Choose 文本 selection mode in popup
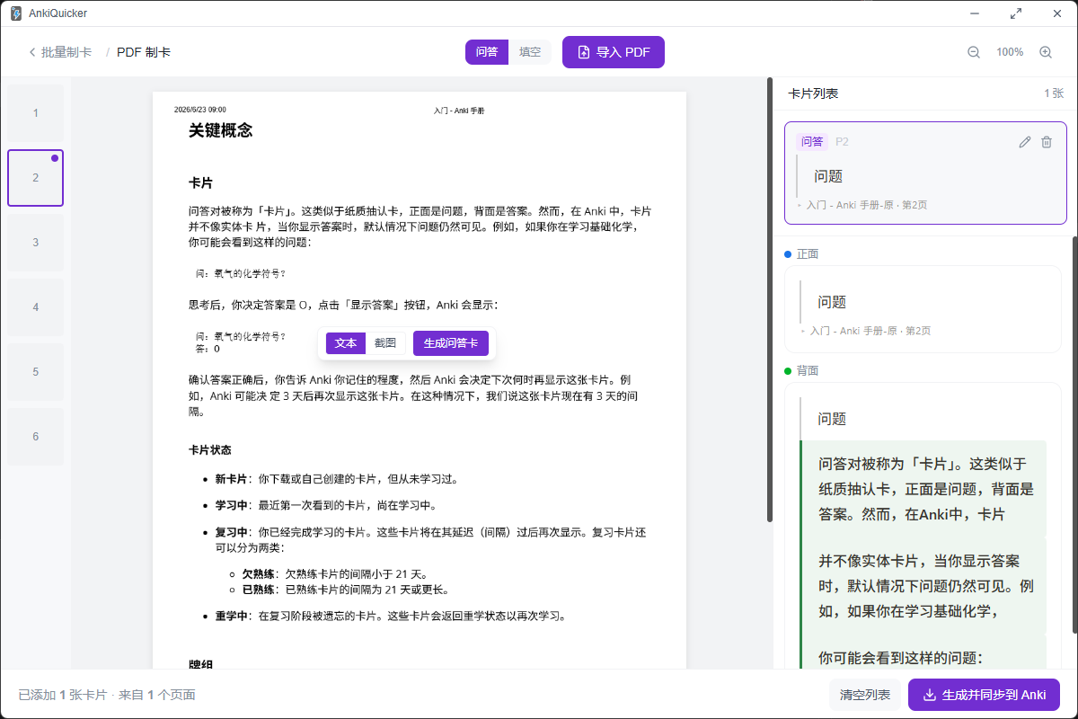The height and width of the screenshot is (719, 1078). point(346,343)
